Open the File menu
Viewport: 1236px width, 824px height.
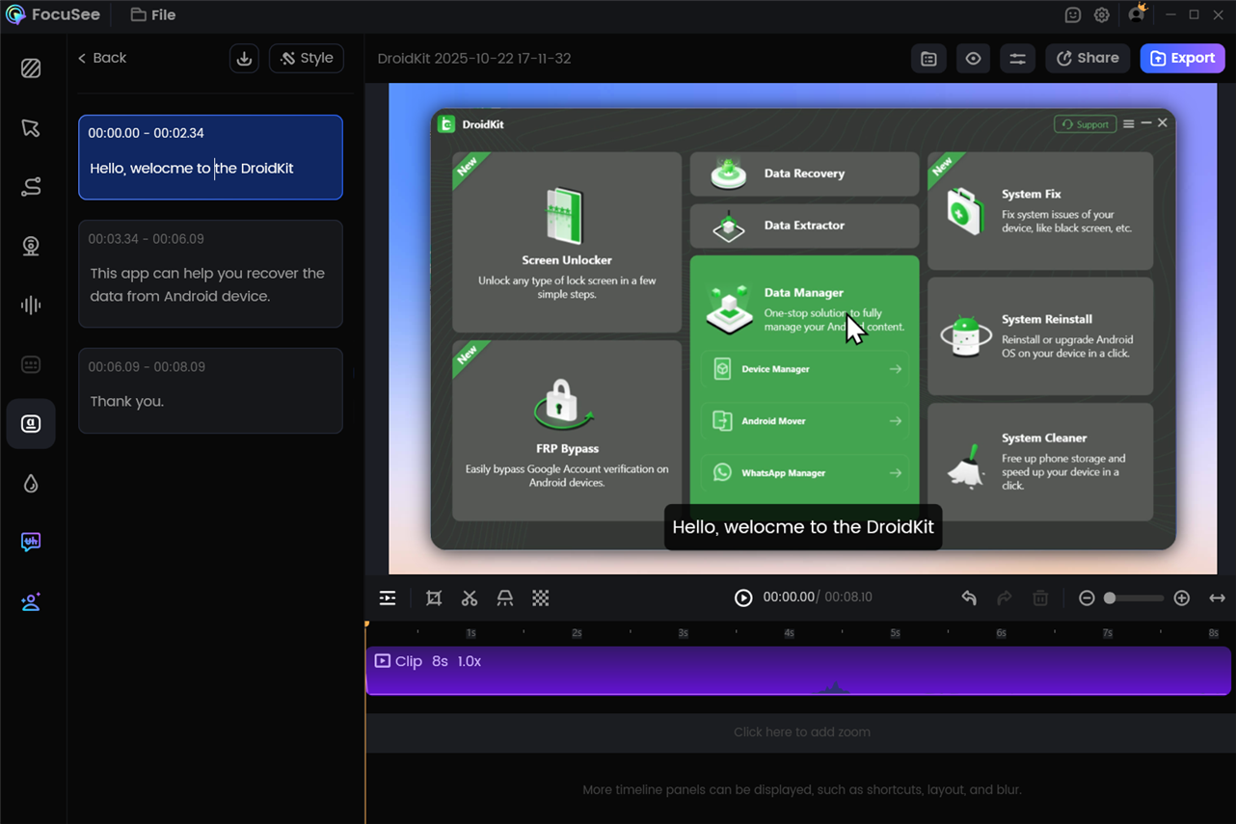click(x=153, y=15)
